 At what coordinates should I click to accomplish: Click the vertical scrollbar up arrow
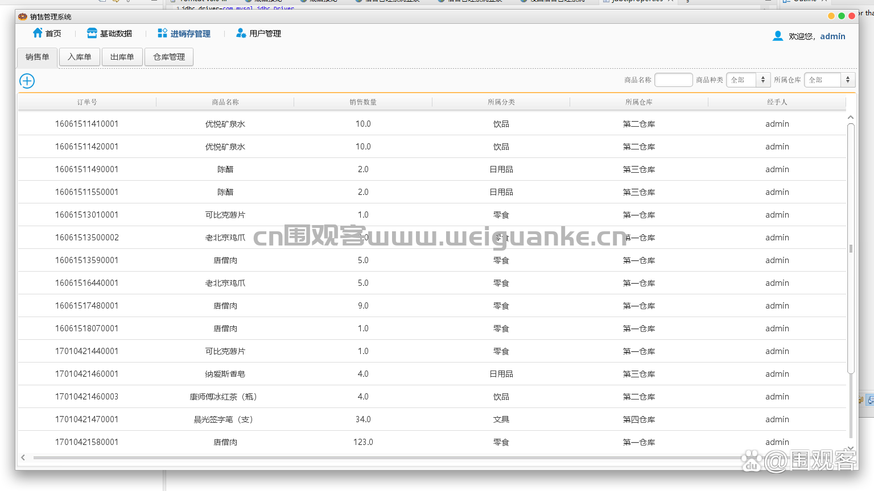(851, 118)
